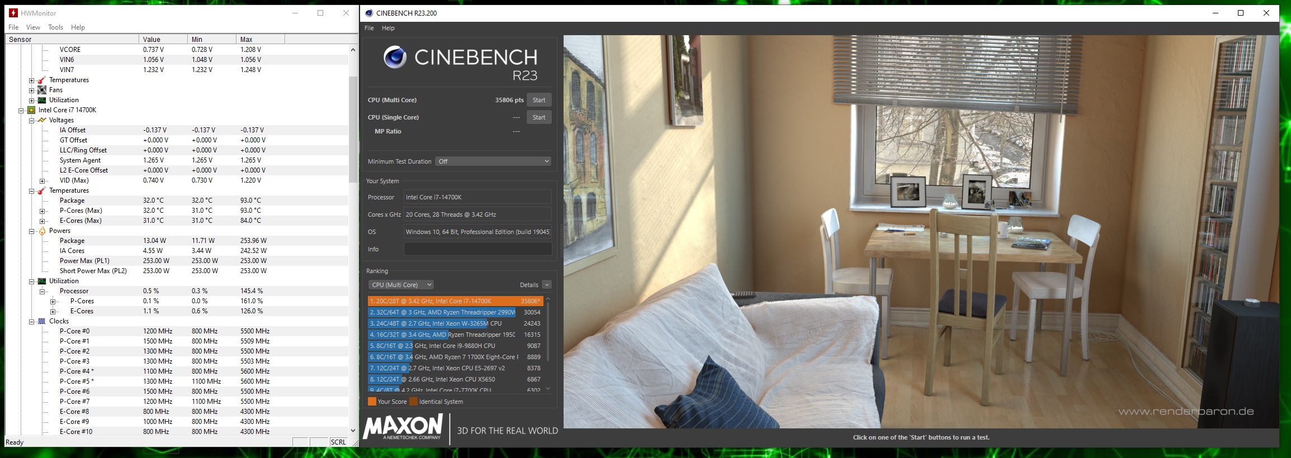The width and height of the screenshot is (1291, 458).
Task: Expand the P-Cores utilization row
Action: 53,302
